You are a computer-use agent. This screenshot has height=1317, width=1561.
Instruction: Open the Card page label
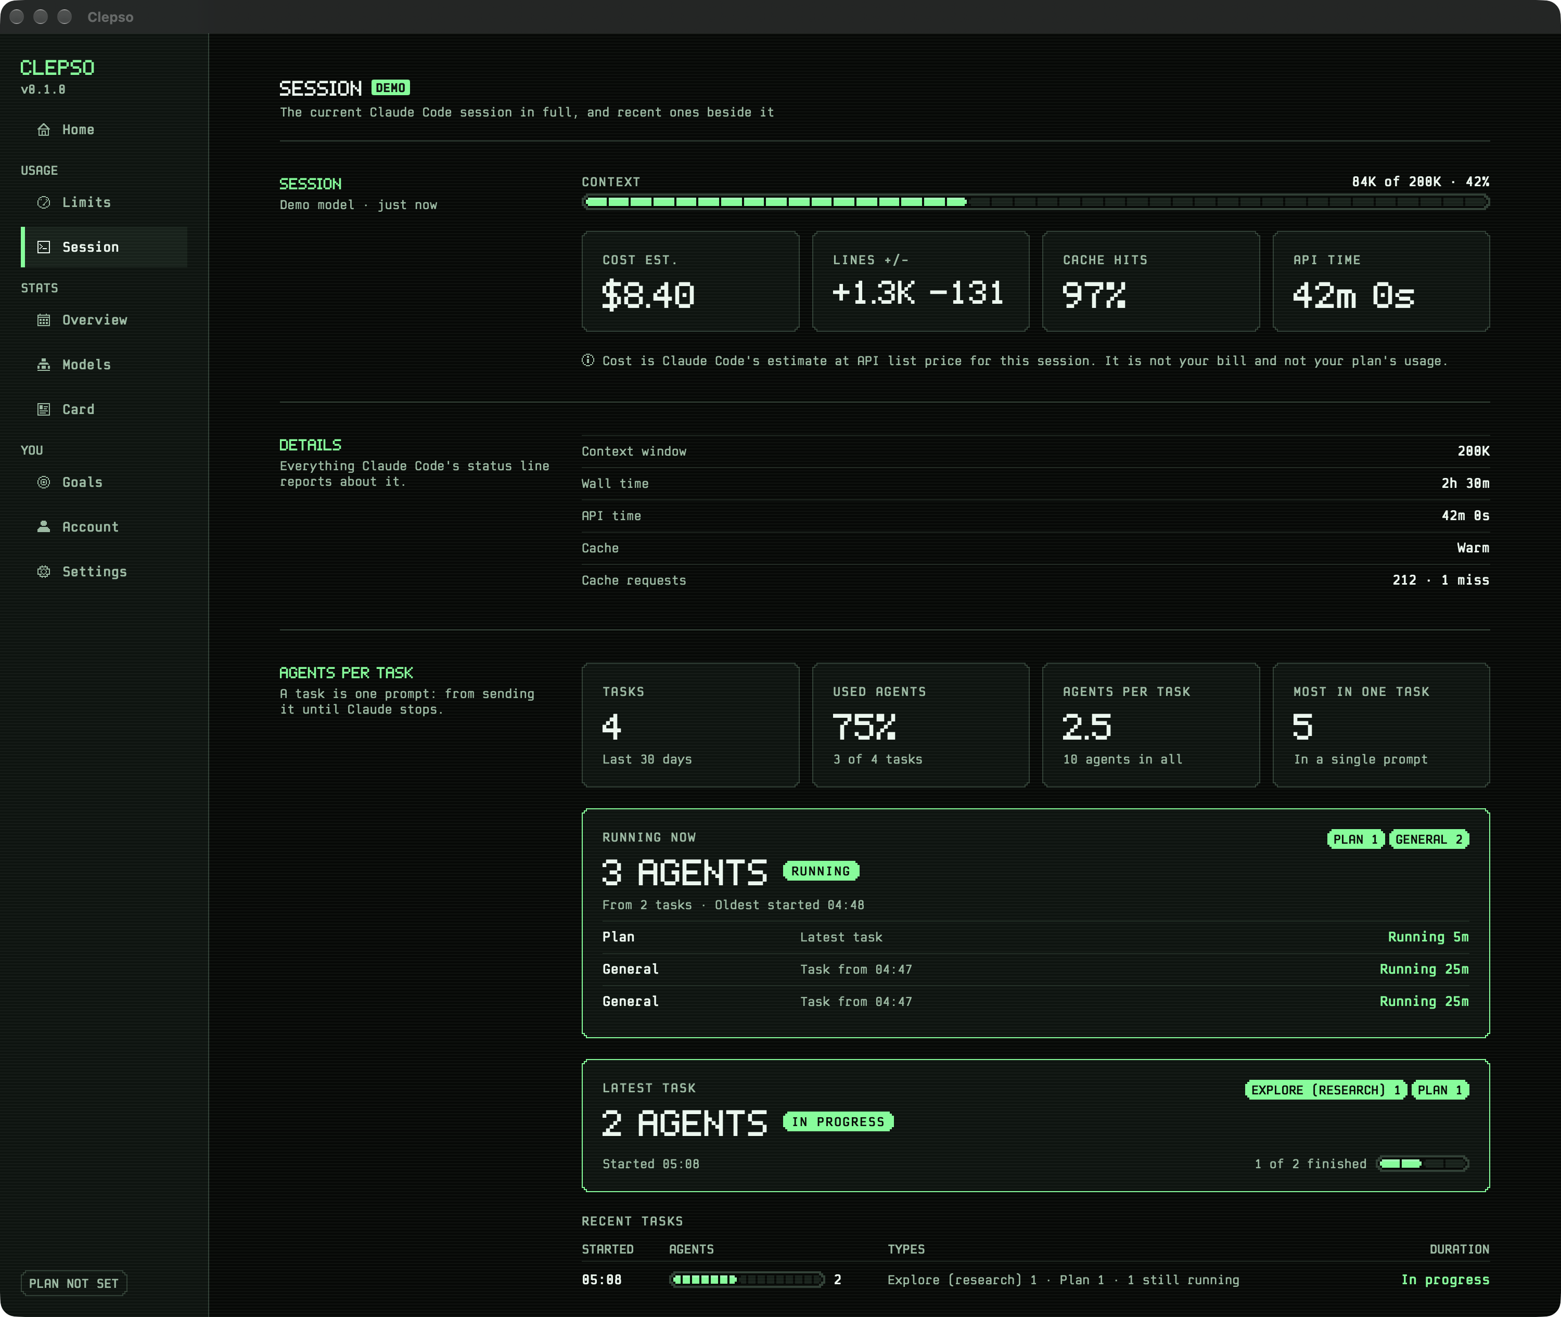79,409
